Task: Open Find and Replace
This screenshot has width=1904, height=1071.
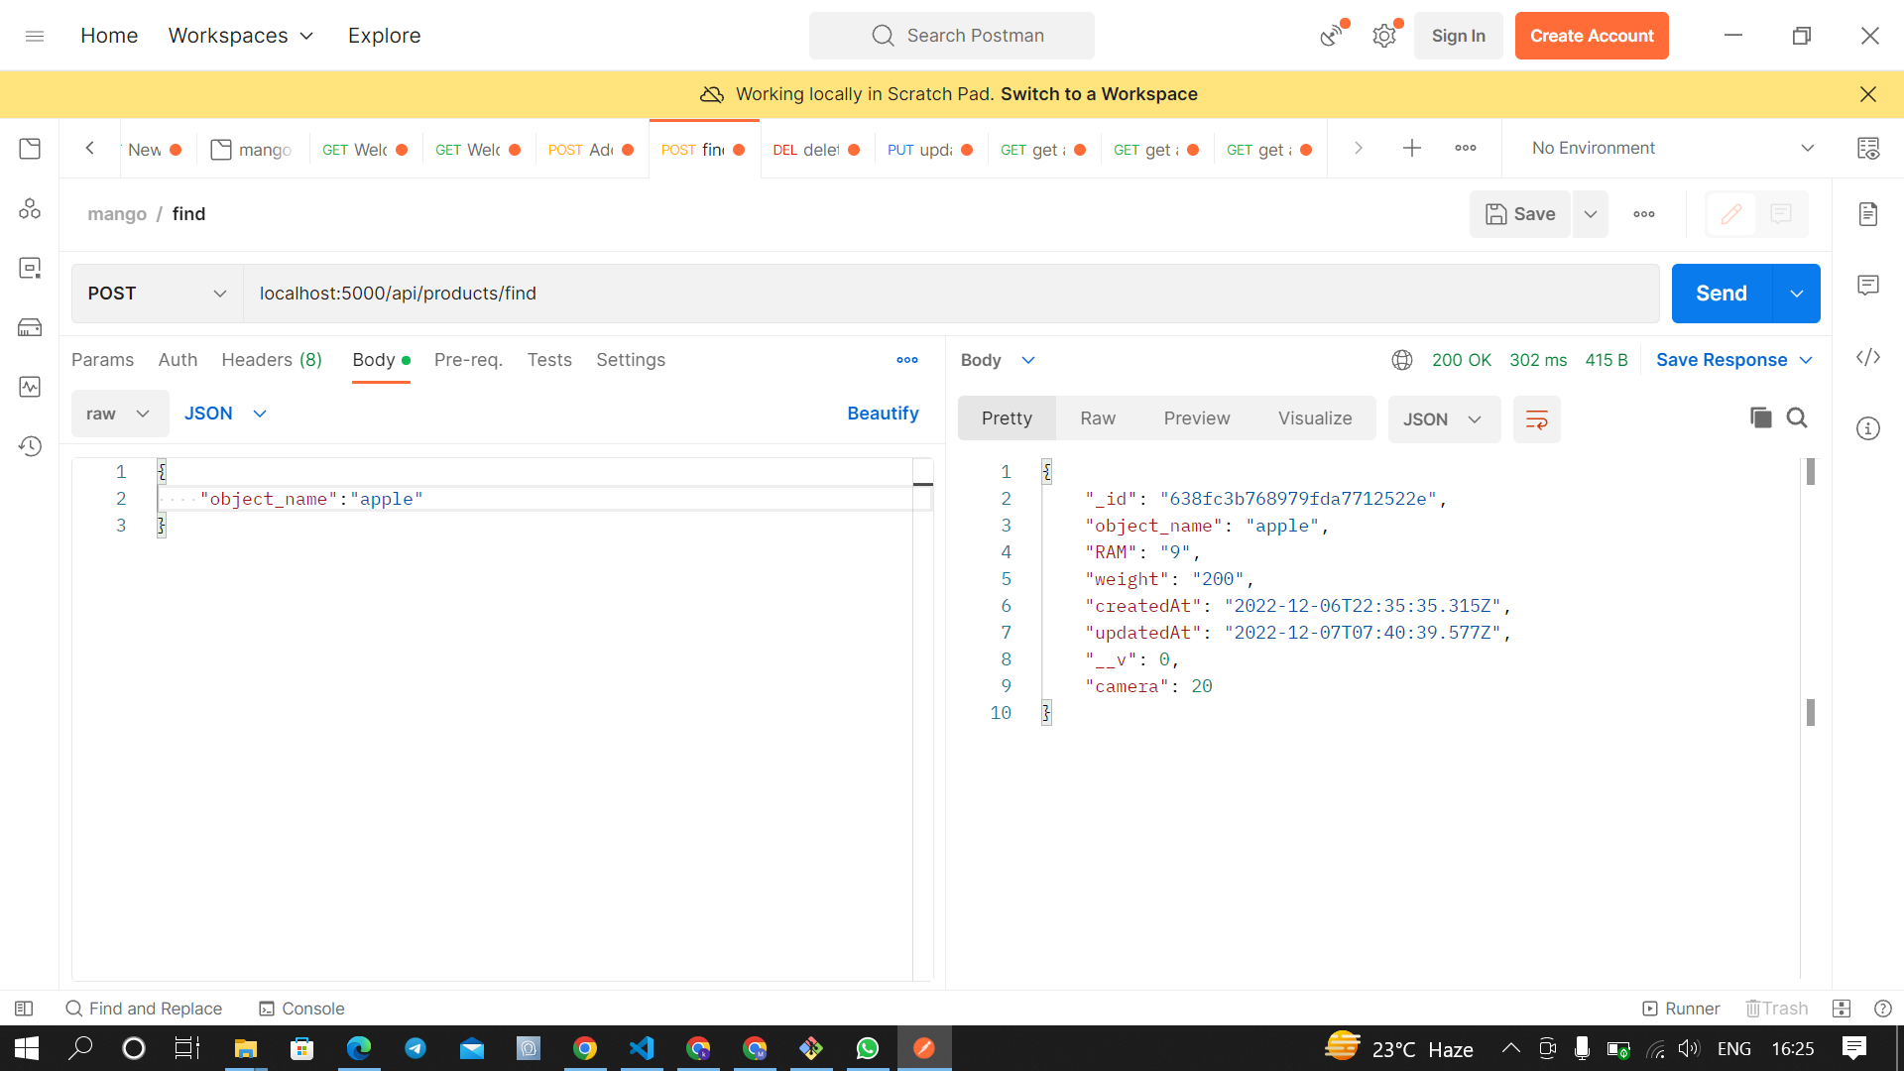Action: (x=144, y=1009)
